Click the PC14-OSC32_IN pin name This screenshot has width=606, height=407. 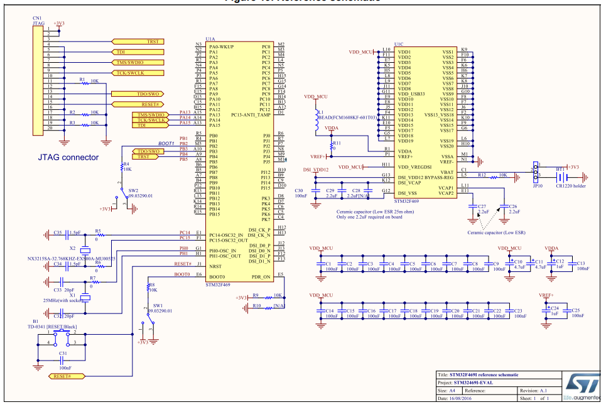pyautogui.click(x=226, y=235)
